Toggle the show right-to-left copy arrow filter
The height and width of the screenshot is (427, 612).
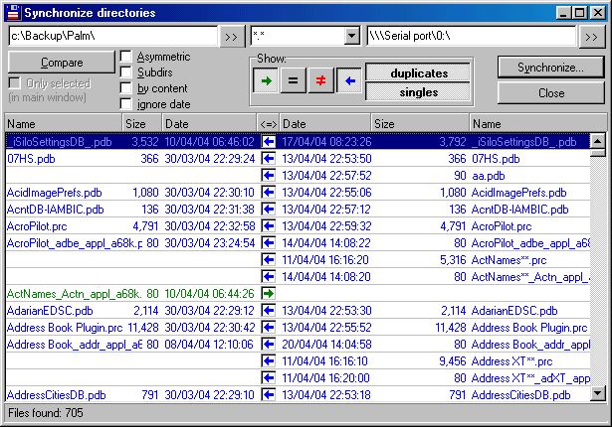click(x=349, y=80)
